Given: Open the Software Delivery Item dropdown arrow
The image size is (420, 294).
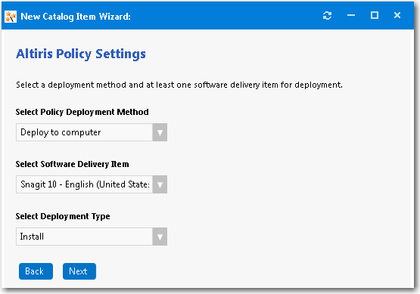Looking at the screenshot, I should 160,184.
